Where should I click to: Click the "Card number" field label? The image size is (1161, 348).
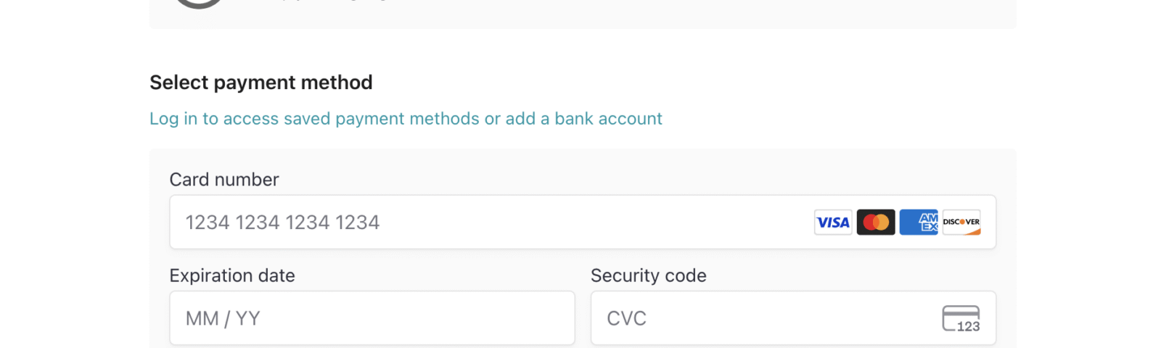click(223, 180)
